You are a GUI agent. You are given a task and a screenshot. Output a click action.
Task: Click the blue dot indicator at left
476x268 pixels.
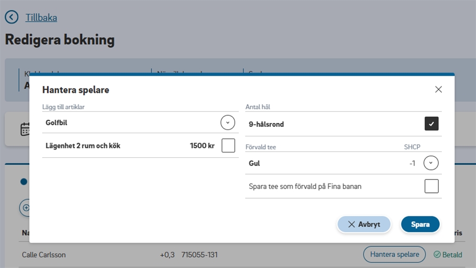23,182
